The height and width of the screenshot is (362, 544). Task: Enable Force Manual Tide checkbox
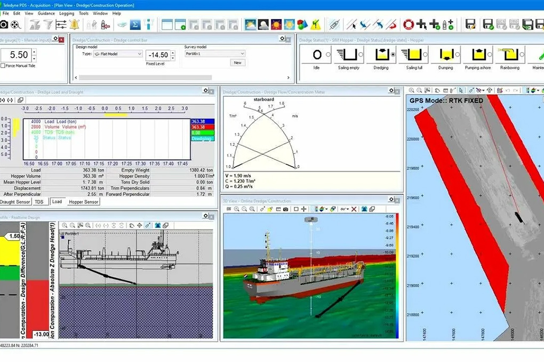tap(3, 66)
